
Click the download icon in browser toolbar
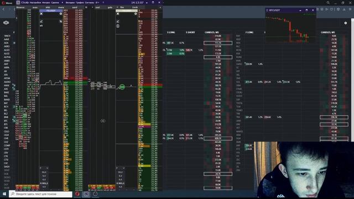pos(344,9)
